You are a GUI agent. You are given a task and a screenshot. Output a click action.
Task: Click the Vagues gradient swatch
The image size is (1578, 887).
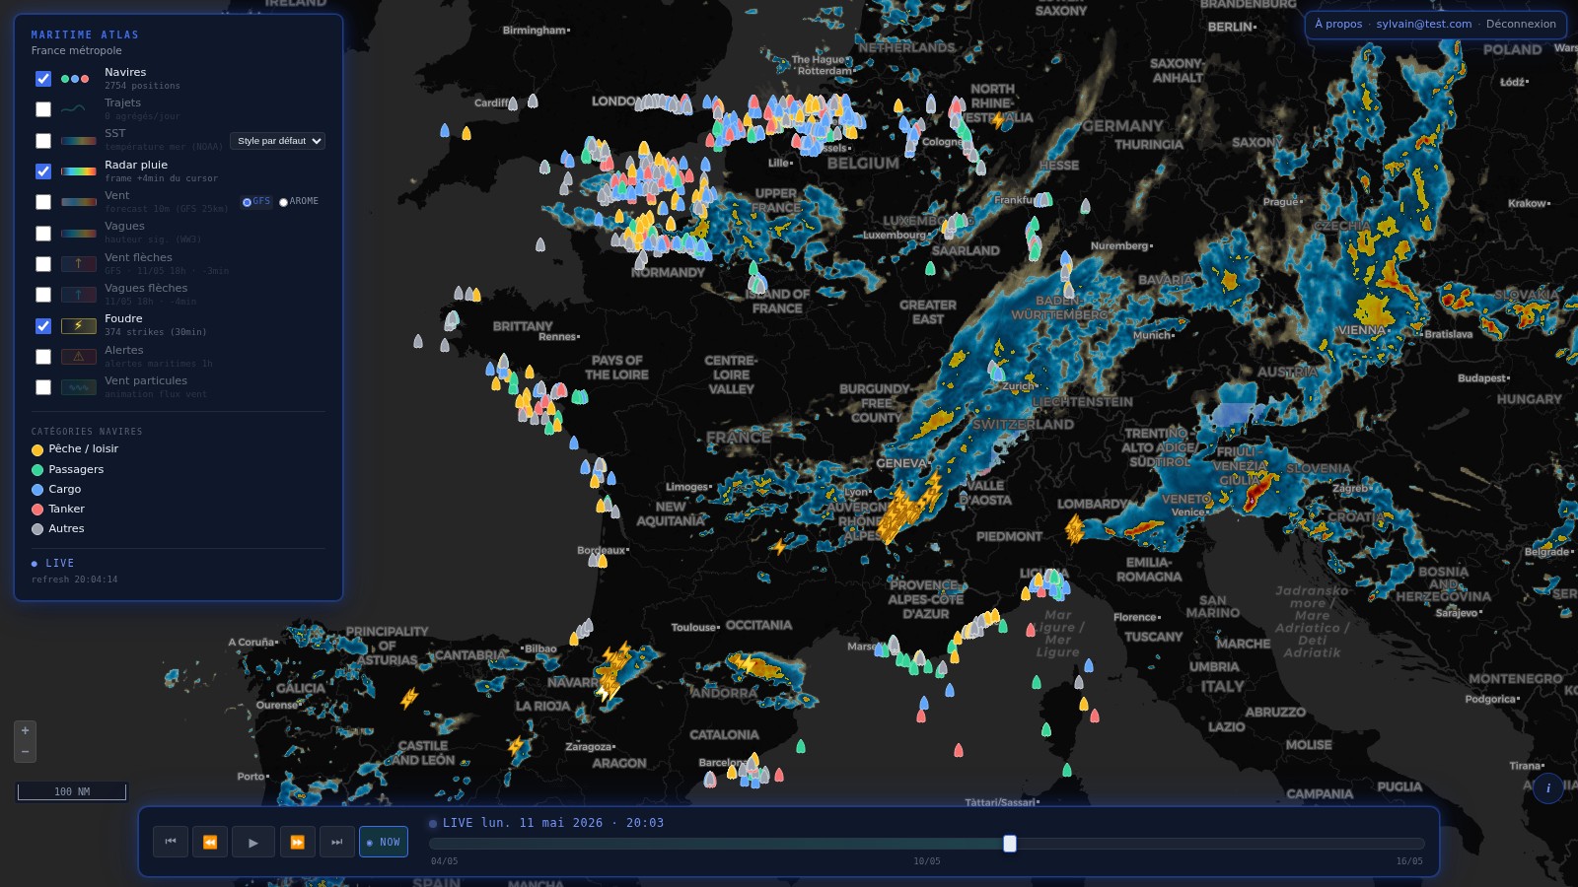[x=79, y=234]
